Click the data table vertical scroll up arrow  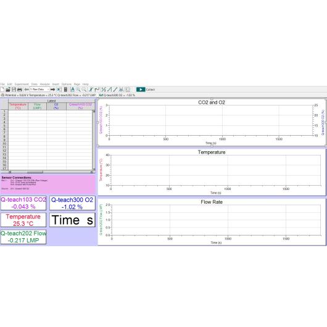(x=94, y=112)
